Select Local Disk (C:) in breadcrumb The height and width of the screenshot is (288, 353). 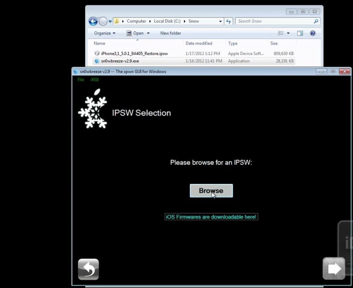167,21
